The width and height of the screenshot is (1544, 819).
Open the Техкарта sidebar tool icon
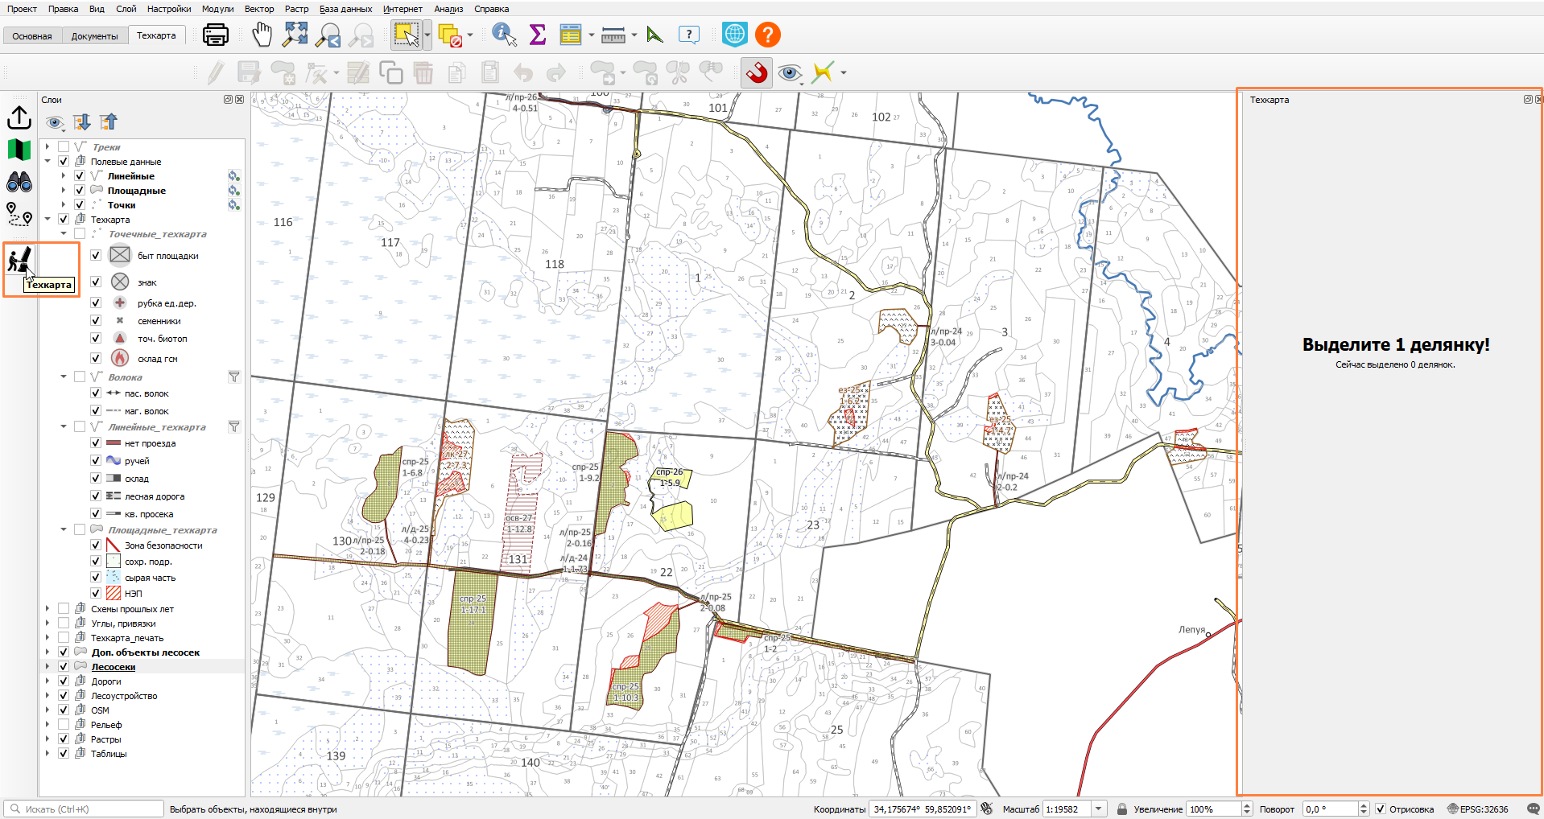(x=19, y=260)
